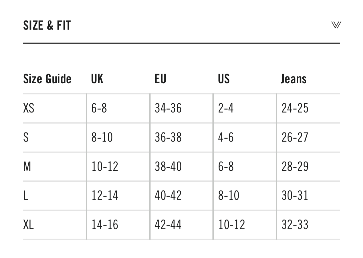The image size is (363, 258).
Task: Click the UK 6-8 cell
Action: (99, 108)
